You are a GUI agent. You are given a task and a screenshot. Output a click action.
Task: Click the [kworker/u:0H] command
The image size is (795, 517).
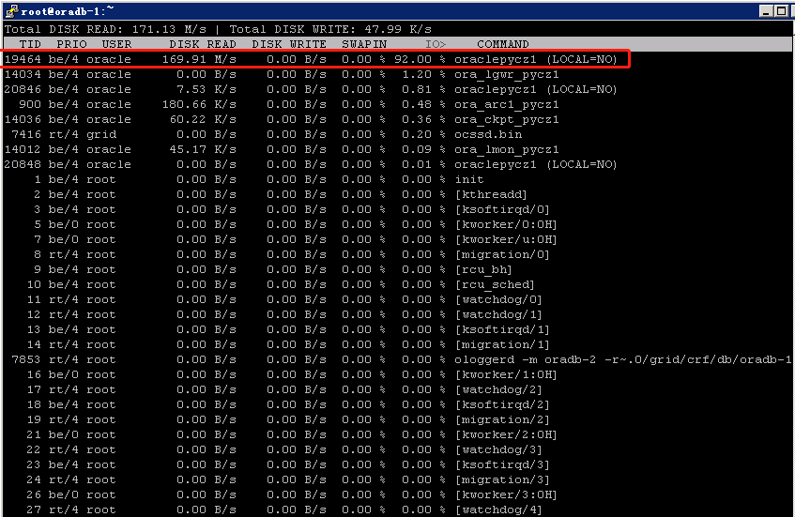point(507,239)
